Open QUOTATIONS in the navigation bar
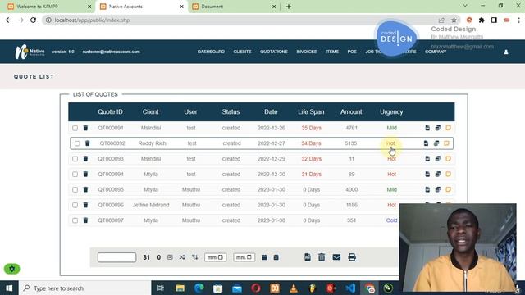 tap(274, 52)
